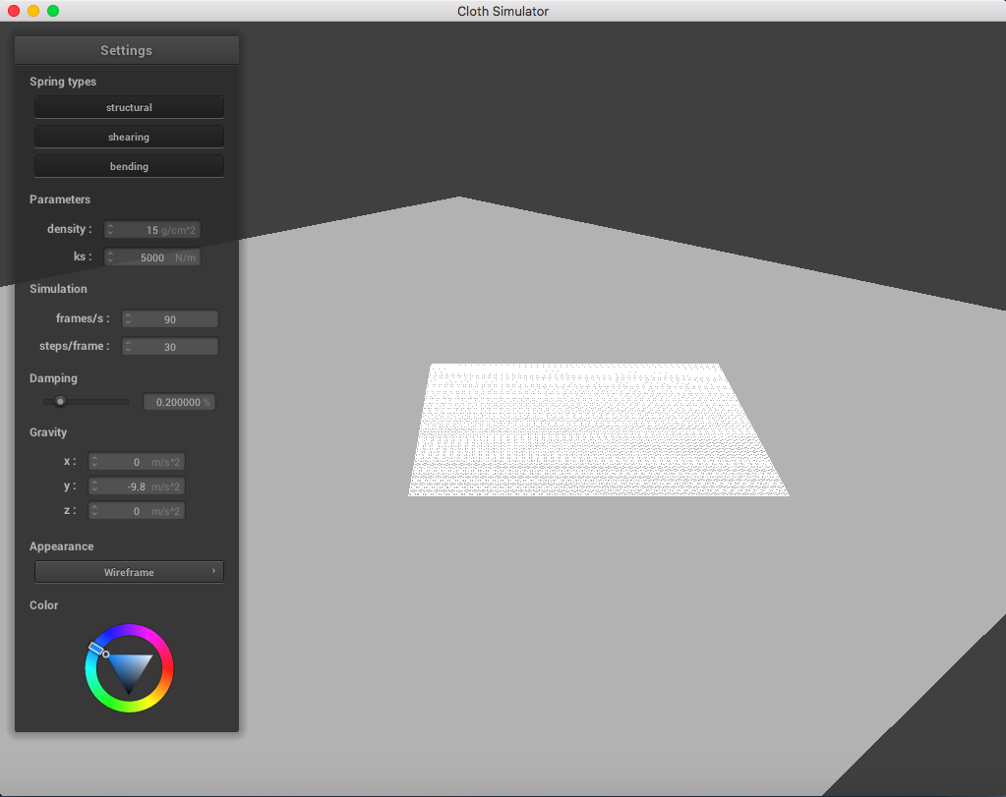
Task: Click the white cloth mesh in viewport
Action: click(x=598, y=429)
